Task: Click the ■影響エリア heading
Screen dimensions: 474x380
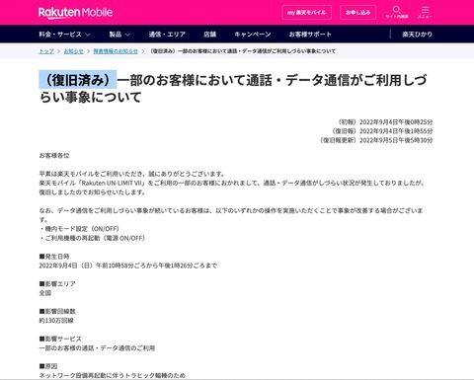Action: 57,283
